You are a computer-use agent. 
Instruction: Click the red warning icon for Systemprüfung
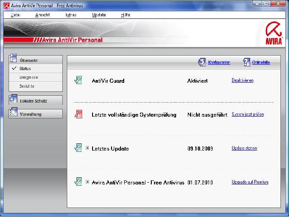click(78, 114)
